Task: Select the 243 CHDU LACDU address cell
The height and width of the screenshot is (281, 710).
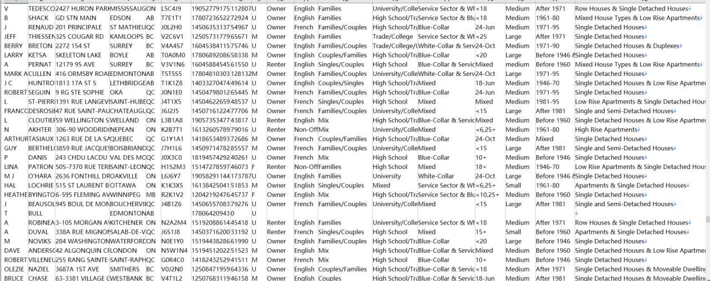Action: [82, 157]
